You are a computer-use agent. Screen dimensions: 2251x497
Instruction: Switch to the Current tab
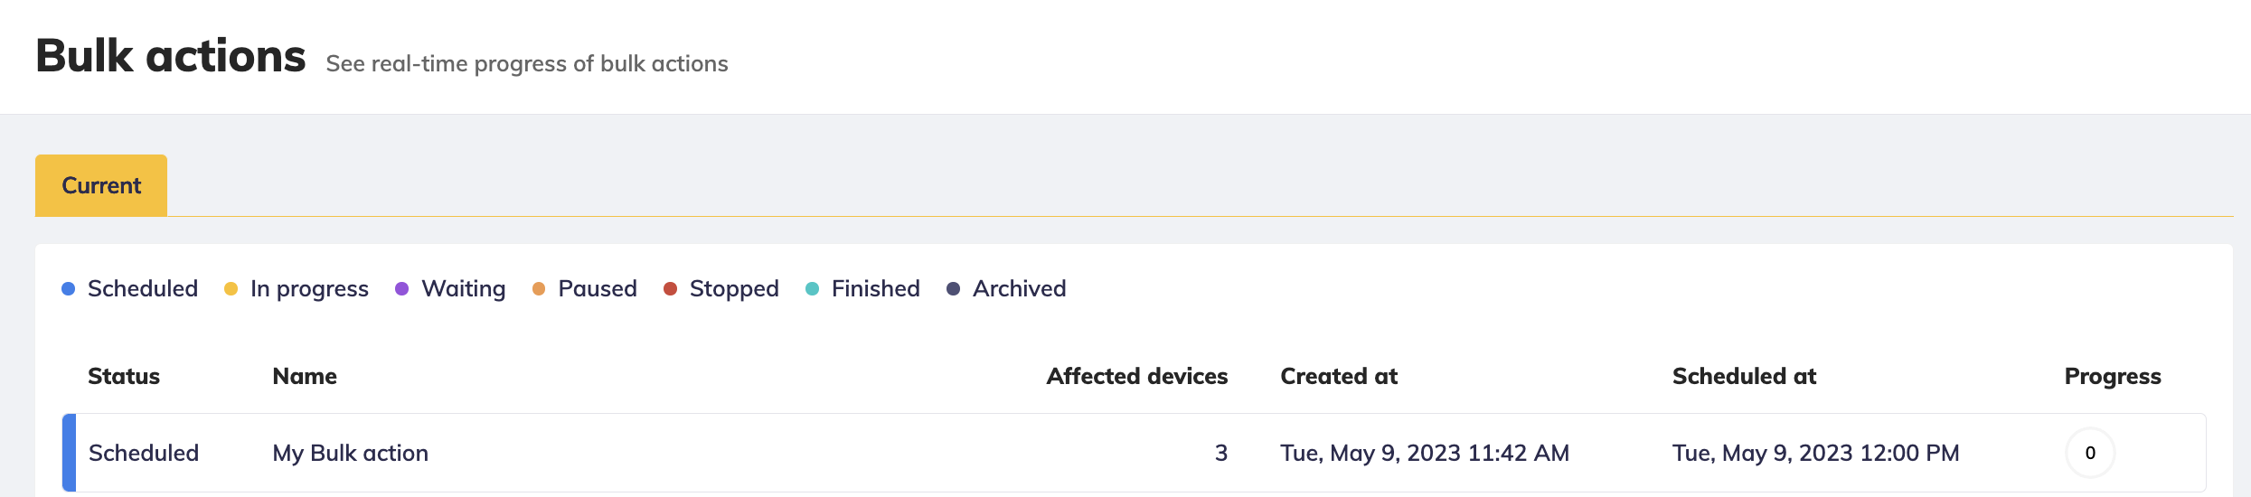pos(101,185)
